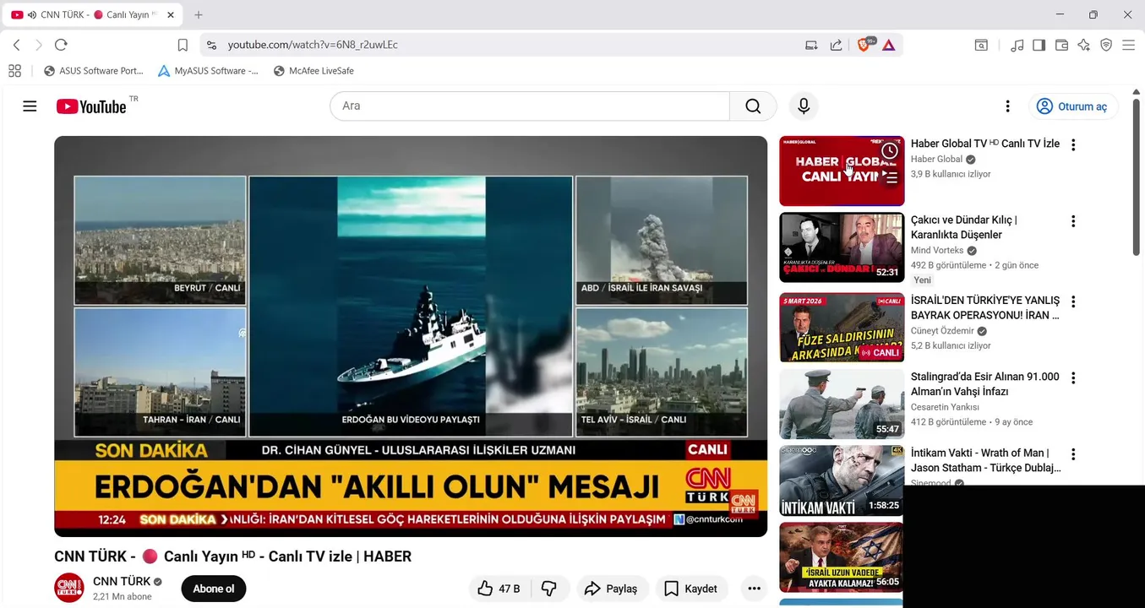Open more actions under the video

coord(754,589)
